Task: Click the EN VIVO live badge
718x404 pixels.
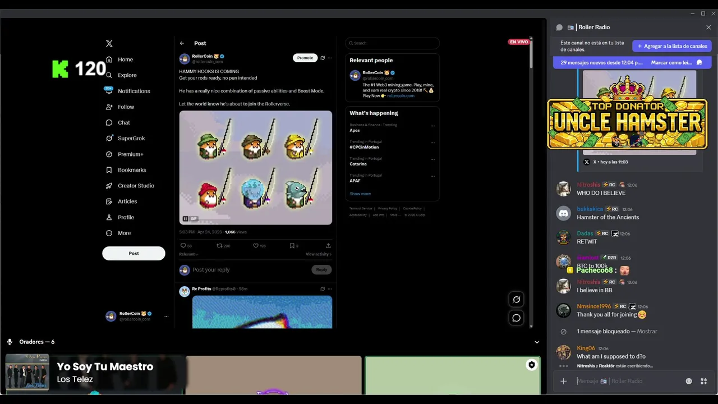Action: point(519,42)
